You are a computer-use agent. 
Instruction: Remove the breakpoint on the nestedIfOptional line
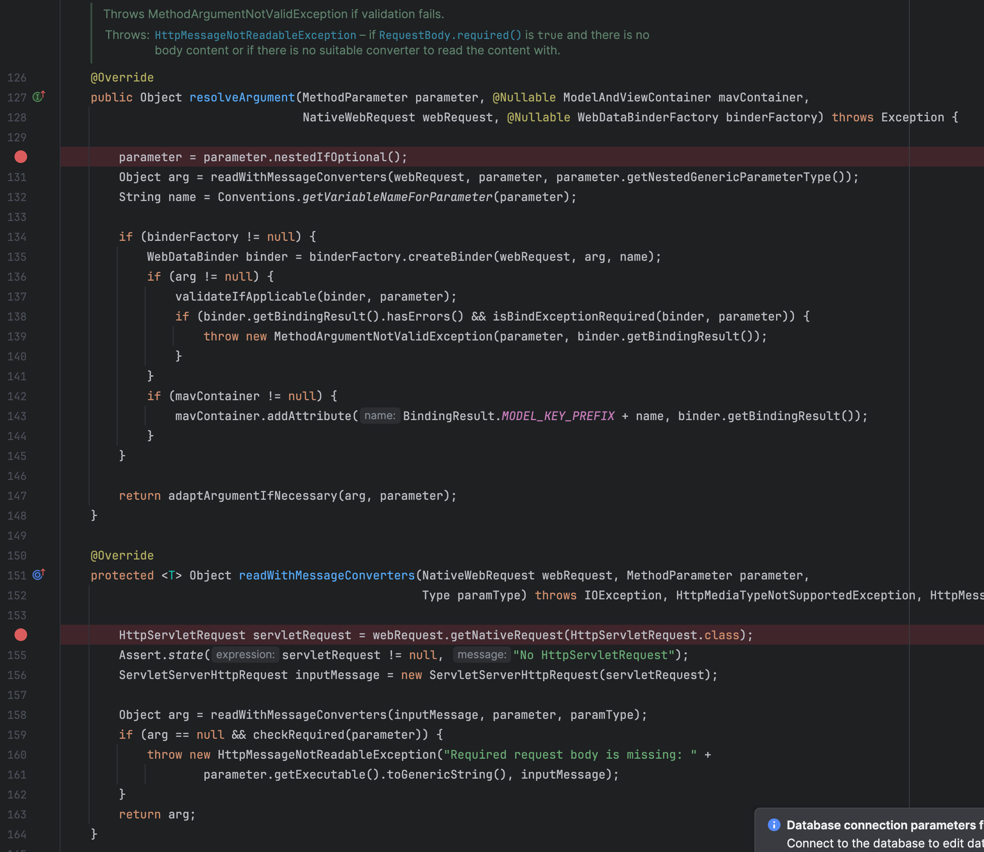coord(21,157)
